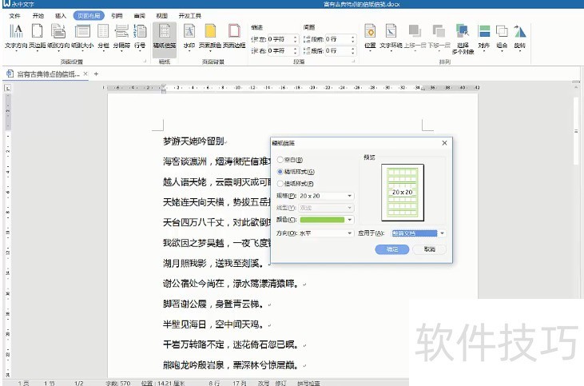Switch to the 视图 view tab

161,16
